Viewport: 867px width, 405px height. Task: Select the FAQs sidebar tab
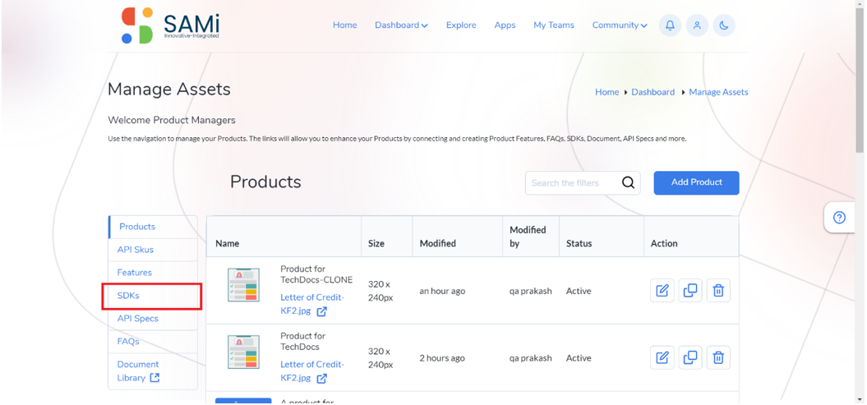coord(153,342)
